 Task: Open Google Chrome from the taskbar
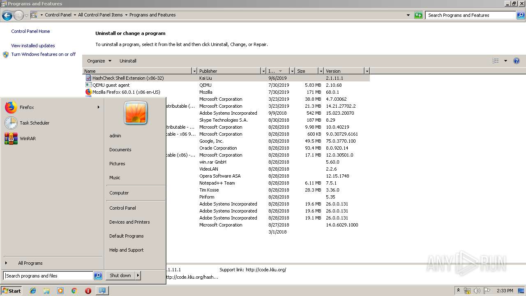(74, 291)
